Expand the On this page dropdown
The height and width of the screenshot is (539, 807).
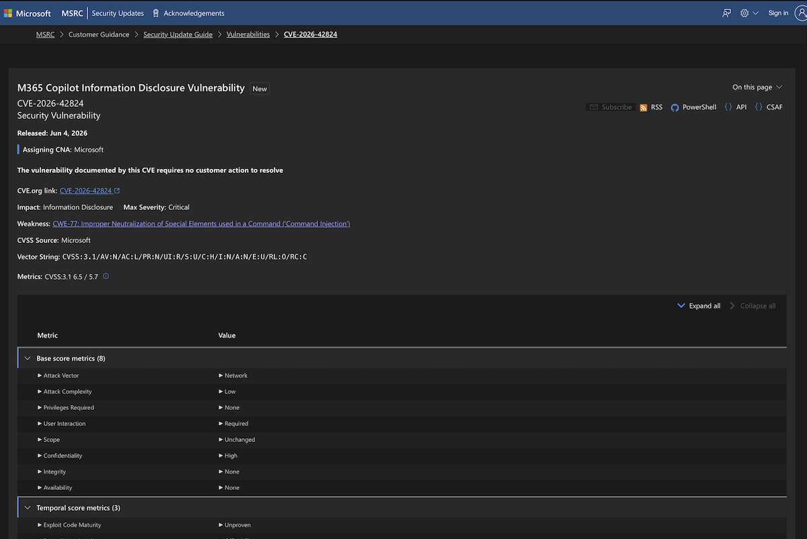pyautogui.click(x=757, y=87)
